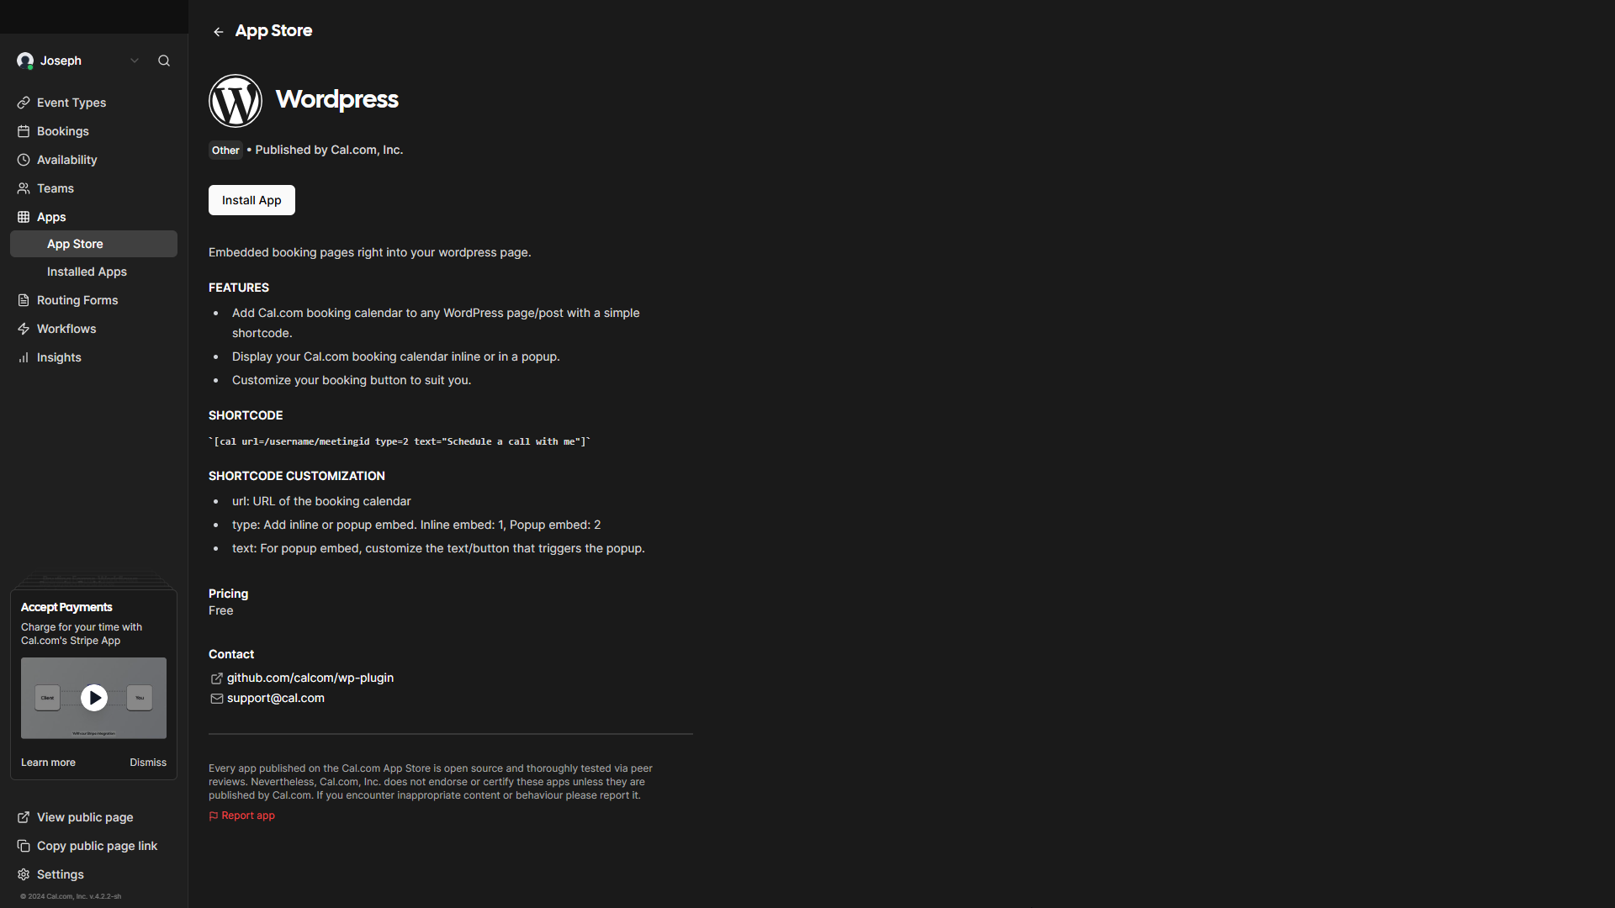
Task: Click the search icon in sidebar
Action: pyautogui.click(x=164, y=61)
